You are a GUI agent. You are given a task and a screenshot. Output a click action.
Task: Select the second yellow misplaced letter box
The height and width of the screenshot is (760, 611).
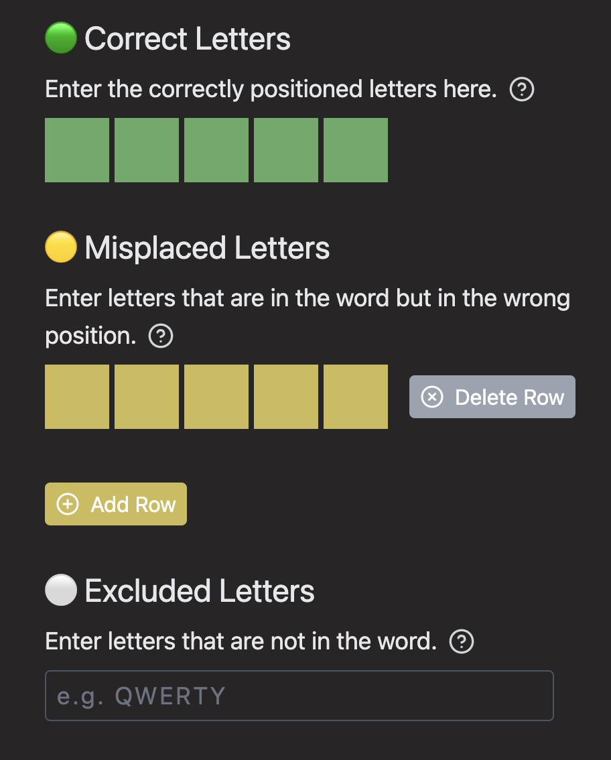146,396
